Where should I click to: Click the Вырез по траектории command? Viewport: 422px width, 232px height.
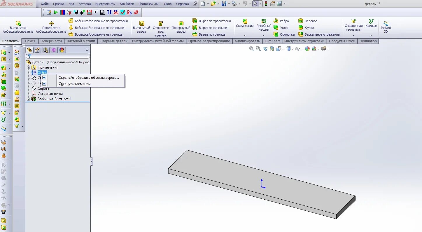click(x=212, y=21)
